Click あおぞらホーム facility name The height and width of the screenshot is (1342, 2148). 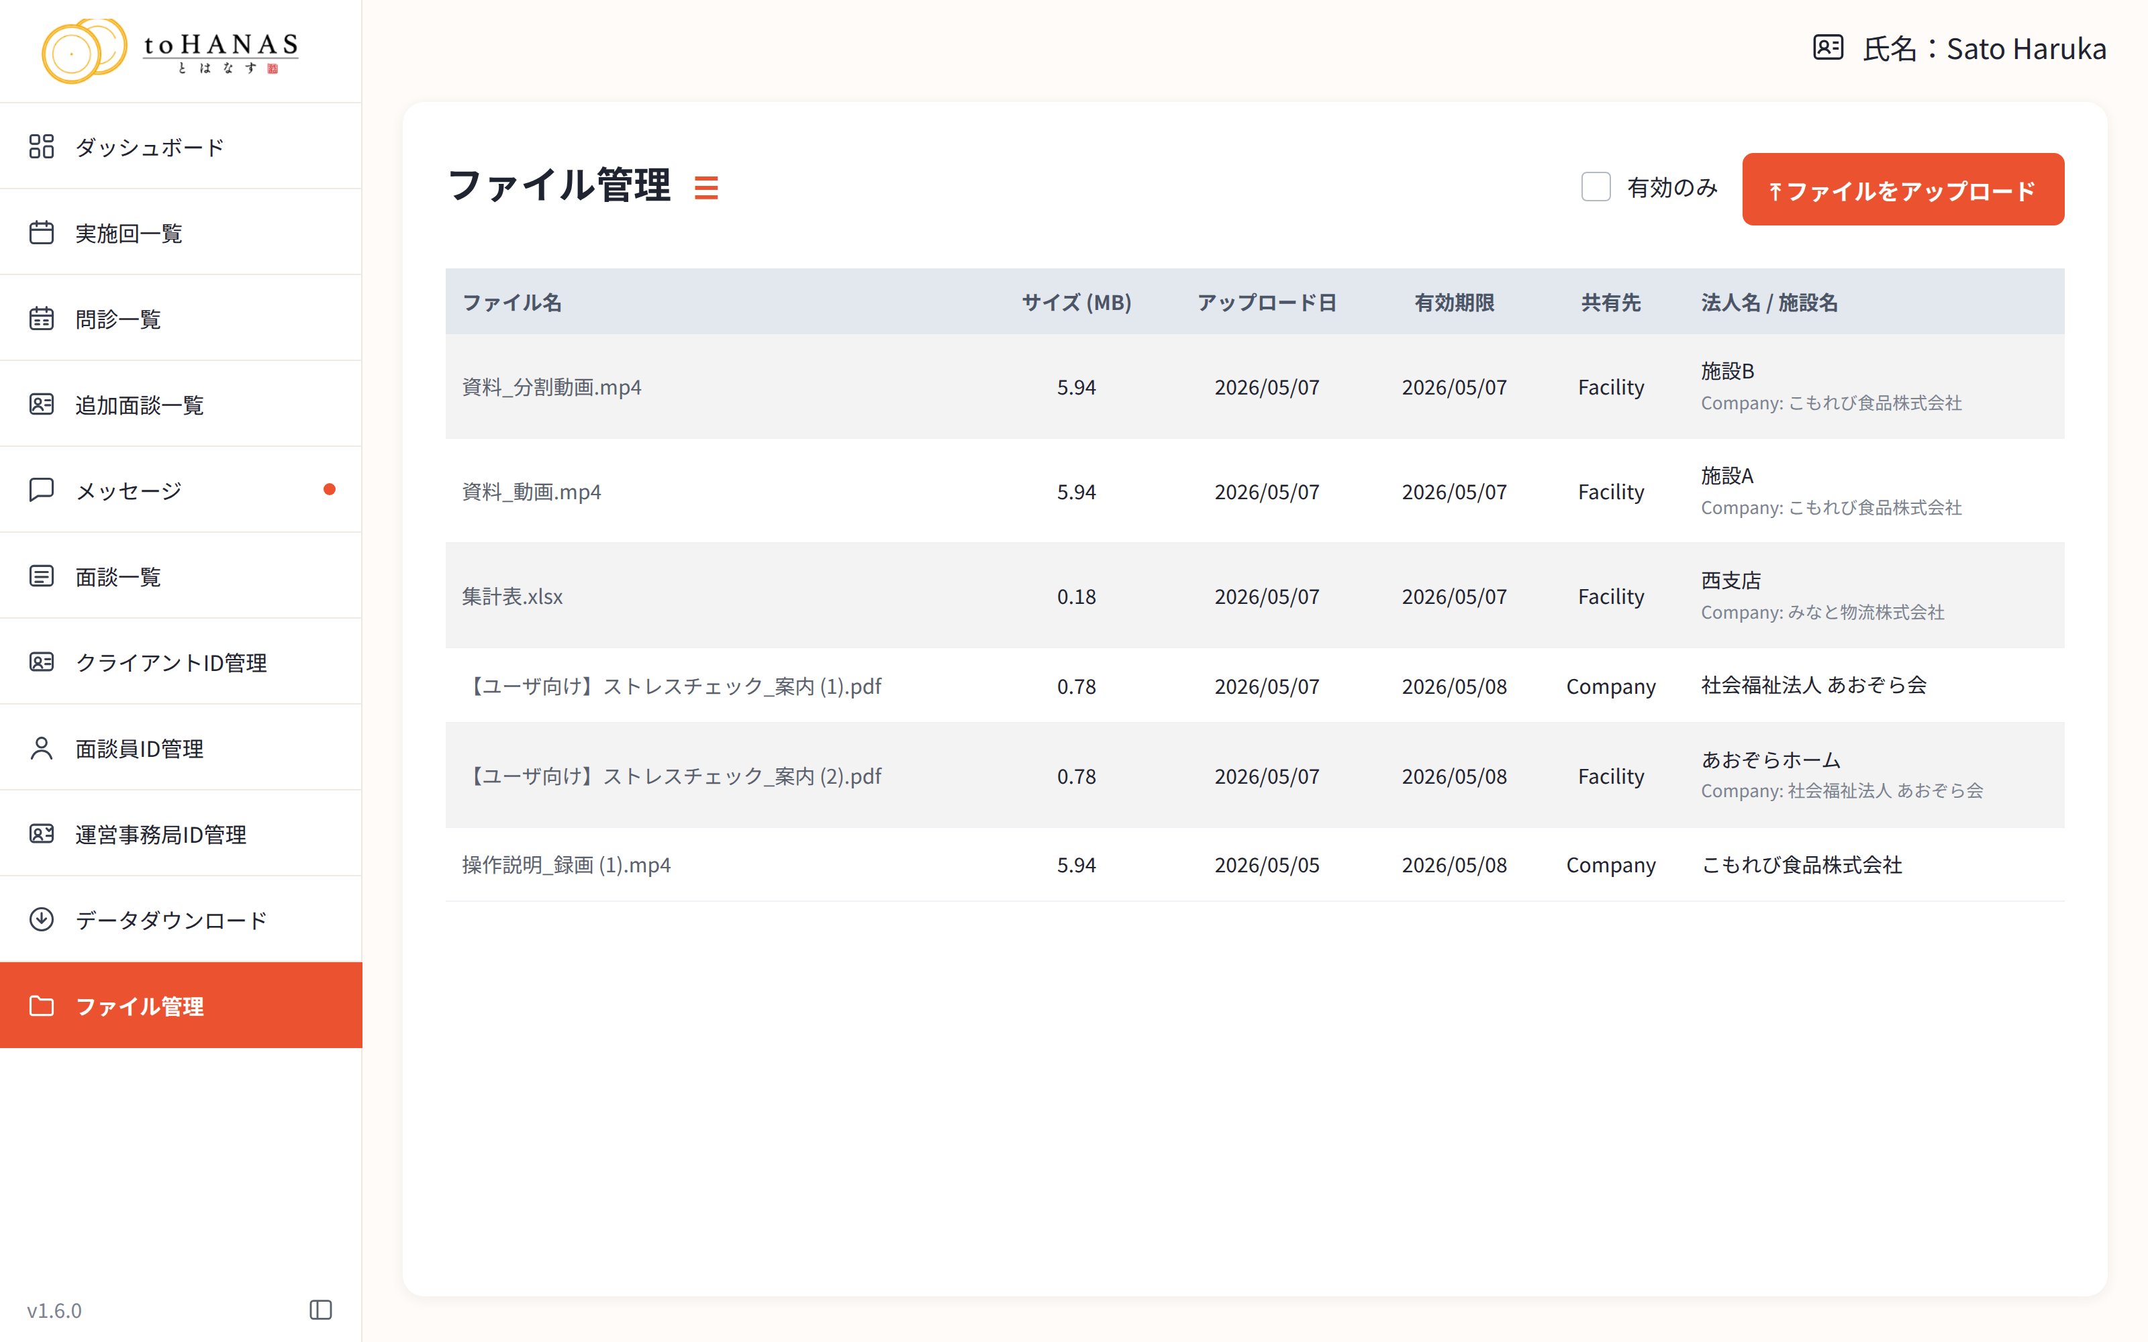click(x=1771, y=760)
